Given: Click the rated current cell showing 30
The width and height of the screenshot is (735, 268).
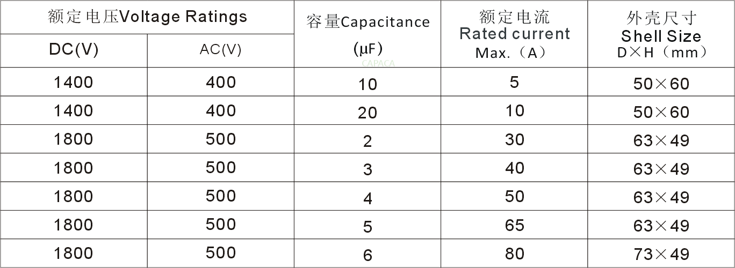Looking at the screenshot, I should click(x=514, y=139).
